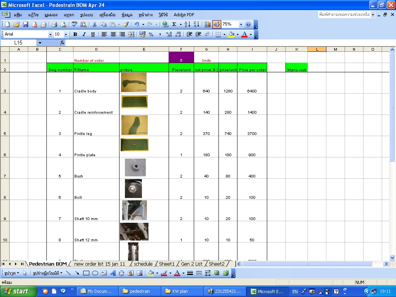Image resolution: width=396 pixels, height=297 pixels.
Task: Select the Rectangle drawing tool
Action: tap(86, 273)
